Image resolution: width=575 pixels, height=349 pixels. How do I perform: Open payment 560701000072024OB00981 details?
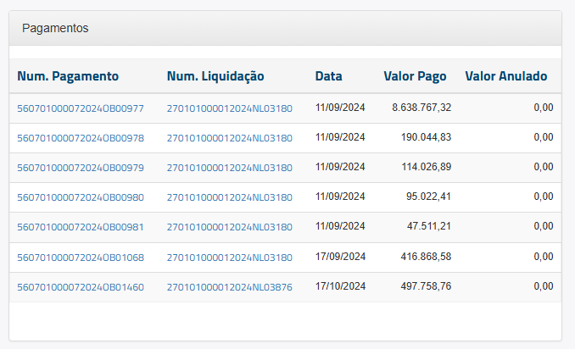(x=81, y=227)
